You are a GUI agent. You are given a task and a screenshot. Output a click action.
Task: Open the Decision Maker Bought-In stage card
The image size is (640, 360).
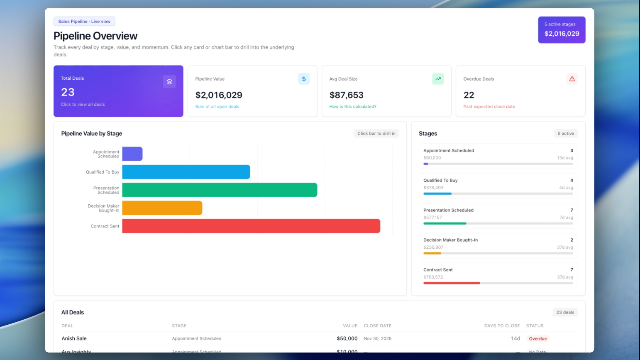[498, 246]
